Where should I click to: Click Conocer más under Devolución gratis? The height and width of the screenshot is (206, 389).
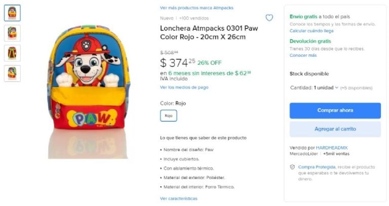pyautogui.click(x=303, y=55)
